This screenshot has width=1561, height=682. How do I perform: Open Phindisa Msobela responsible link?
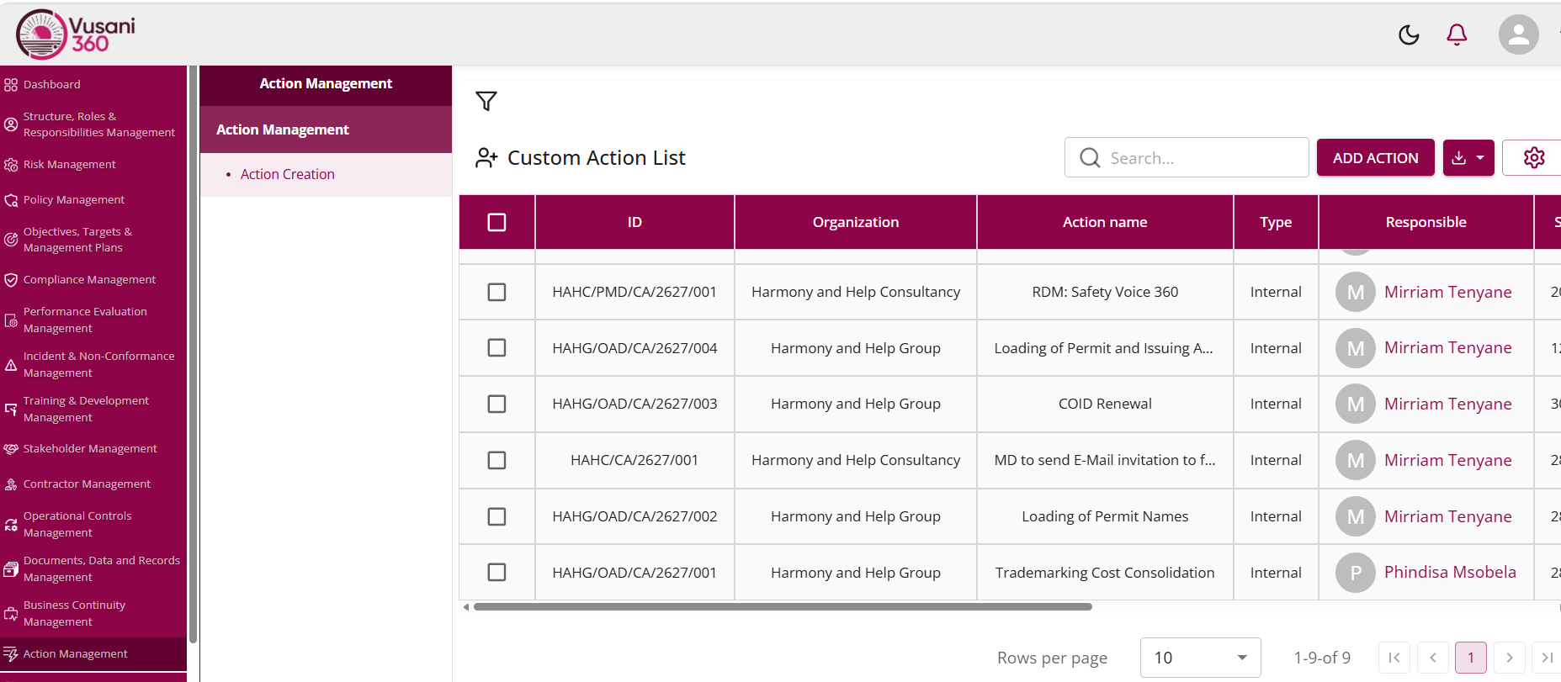coord(1450,572)
